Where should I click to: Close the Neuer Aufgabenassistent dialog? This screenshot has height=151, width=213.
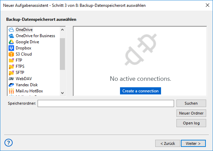pyautogui.click(x=208, y=5)
